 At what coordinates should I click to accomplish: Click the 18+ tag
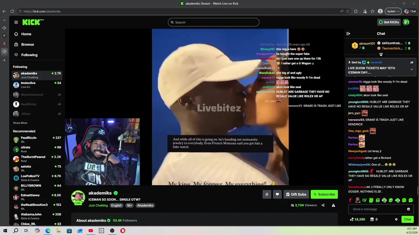pyautogui.click(x=129, y=205)
